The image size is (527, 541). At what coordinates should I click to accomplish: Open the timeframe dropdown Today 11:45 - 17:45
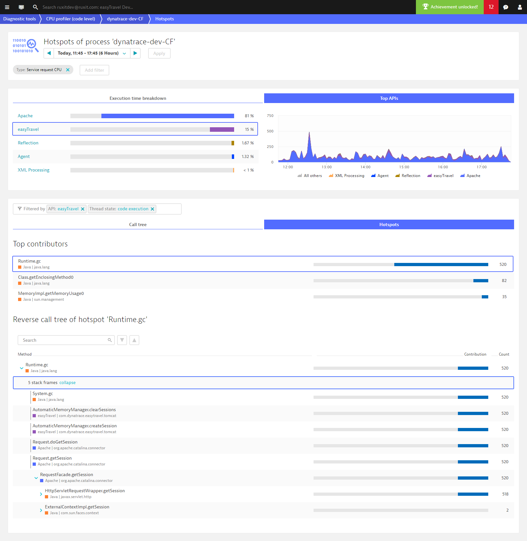92,53
